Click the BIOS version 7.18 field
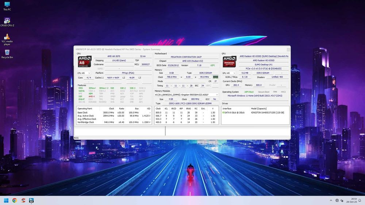Viewport: 365px width, 205px height. [199, 66]
